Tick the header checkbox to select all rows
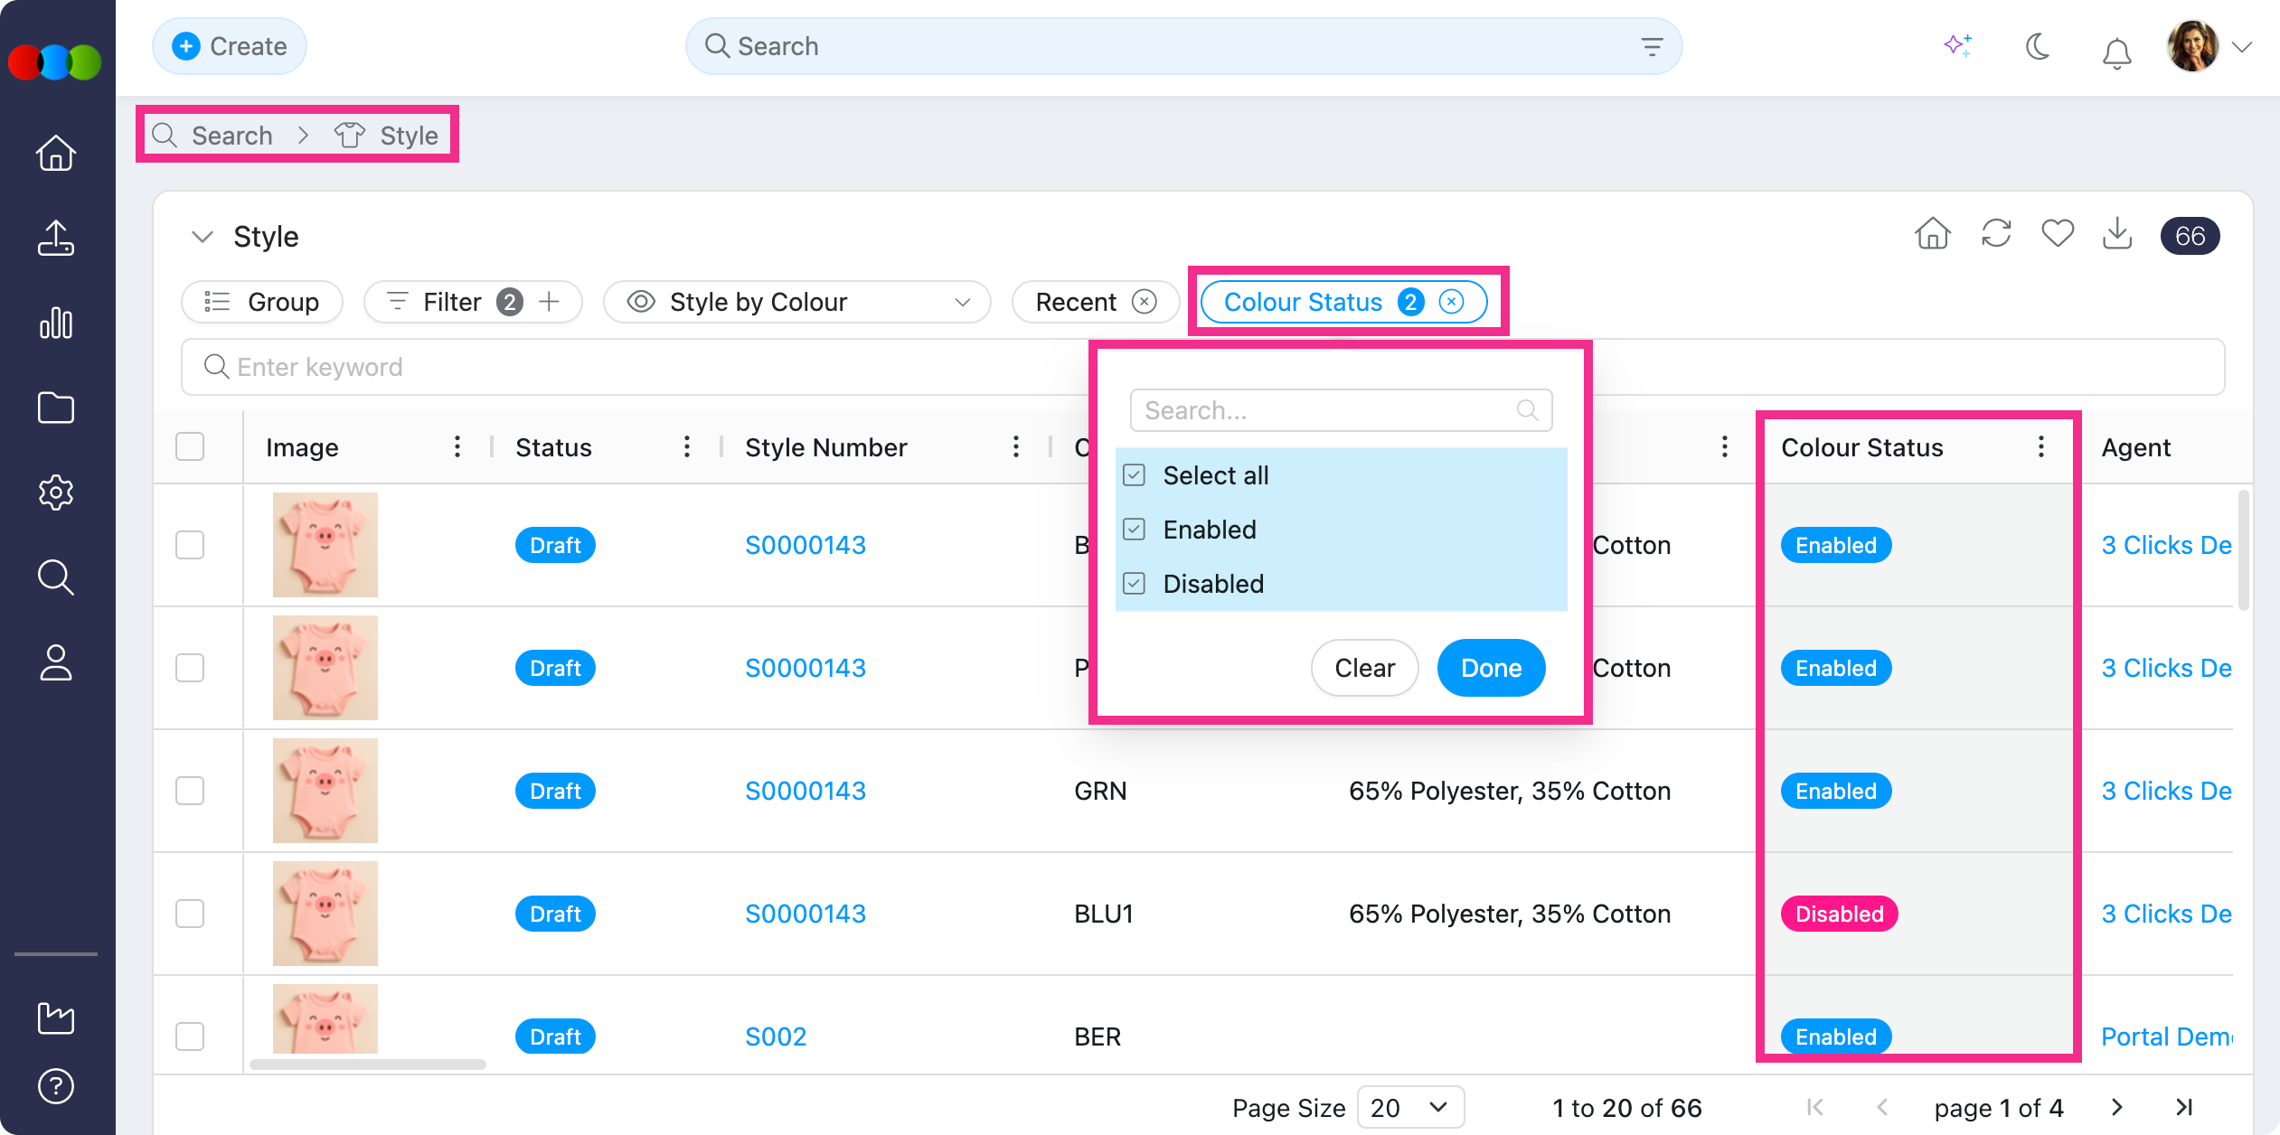Screen dimensions: 2280x1135 pos(190,446)
